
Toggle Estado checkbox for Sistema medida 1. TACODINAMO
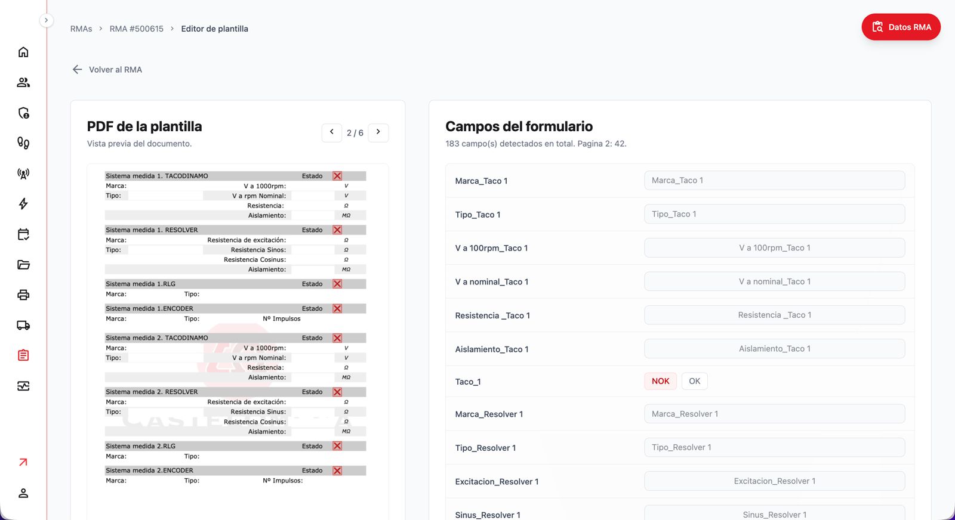[337, 176]
